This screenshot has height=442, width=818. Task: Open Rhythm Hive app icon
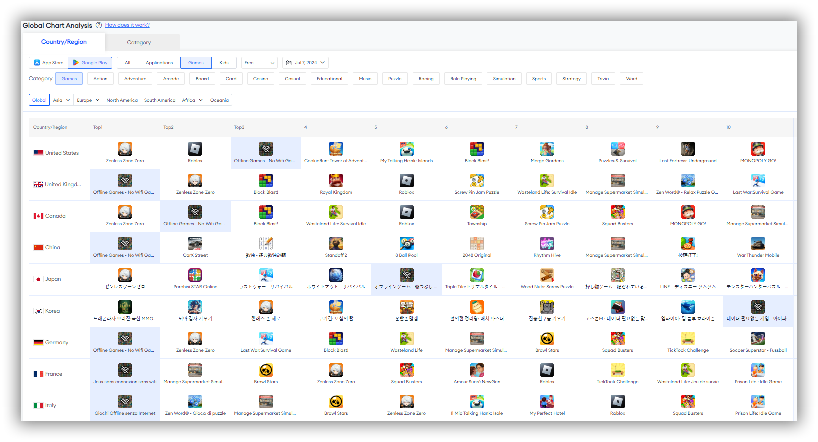(547, 243)
